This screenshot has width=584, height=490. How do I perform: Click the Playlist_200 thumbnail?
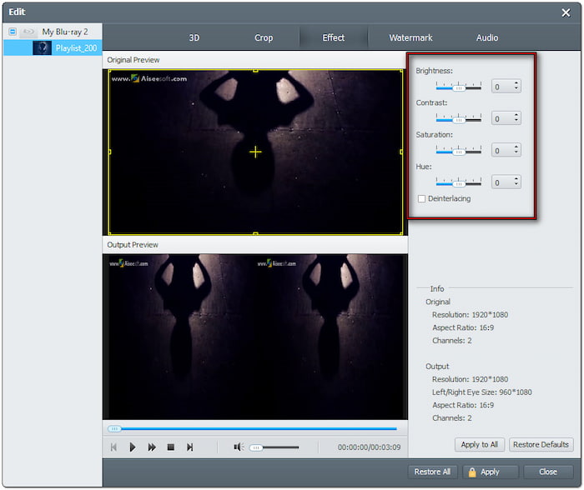pos(42,48)
